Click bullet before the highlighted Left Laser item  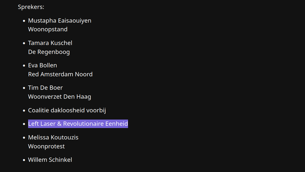[x=24, y=124]
